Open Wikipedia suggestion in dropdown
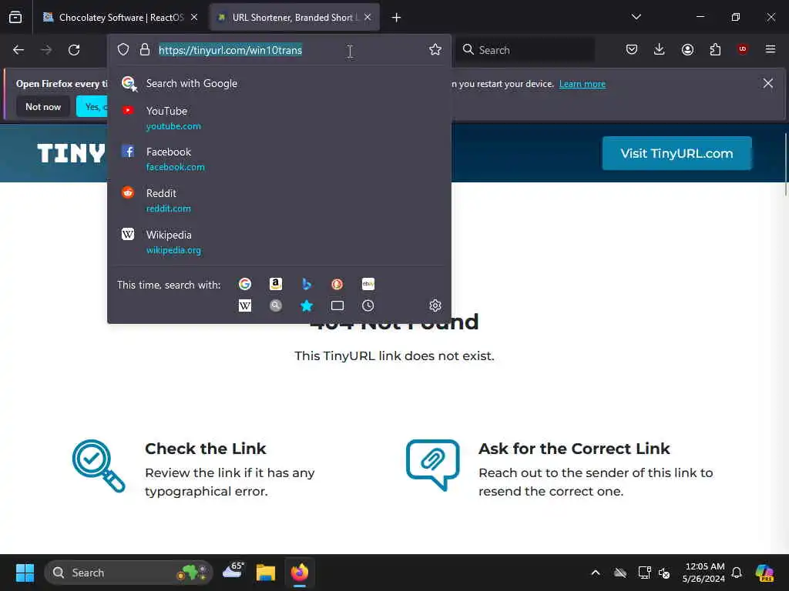789x591 pixels. click(279, 242)
